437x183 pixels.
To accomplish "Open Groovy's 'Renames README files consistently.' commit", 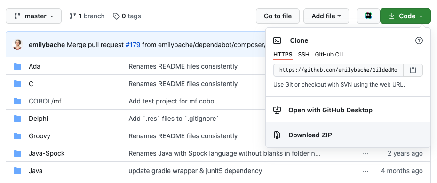I will (183, 136).
